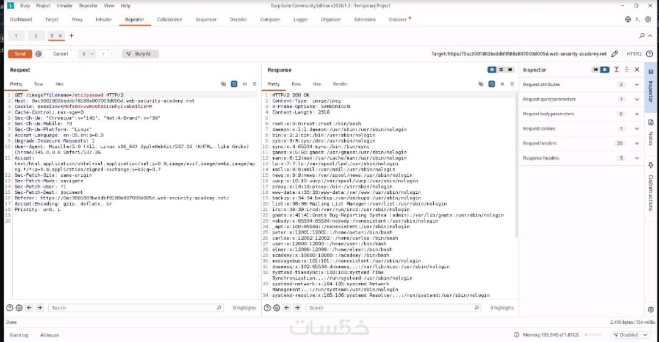Open the history dropdown beside back arrow
The width and height of the screenshot is (659, 342).
(x=92, y=54)
